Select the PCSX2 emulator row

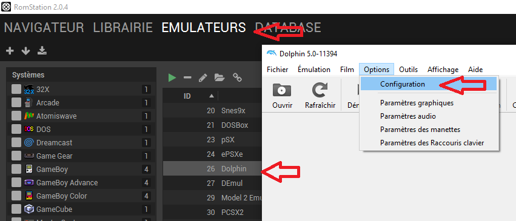click(212, 213)
